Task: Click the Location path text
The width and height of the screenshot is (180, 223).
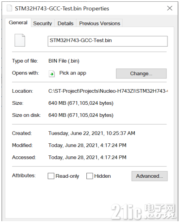Action: tap(108, 91)
